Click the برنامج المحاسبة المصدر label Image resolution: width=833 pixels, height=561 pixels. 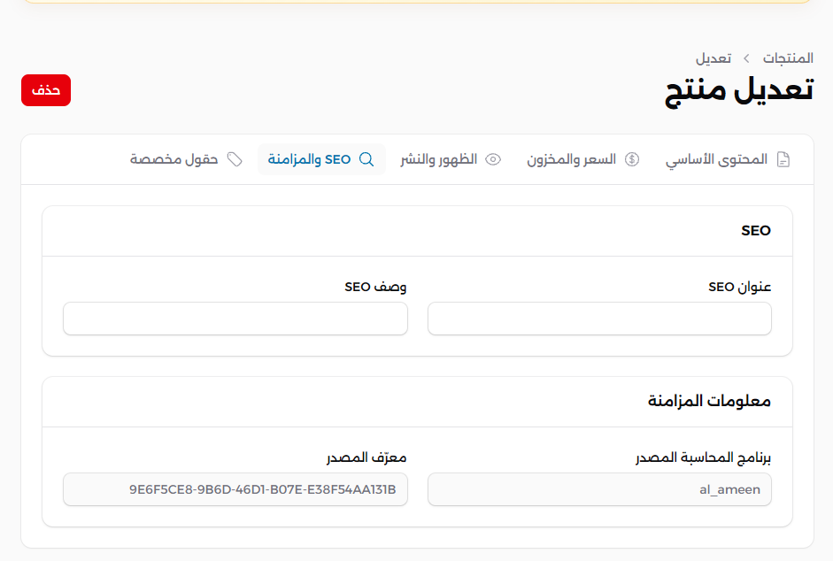(703, 457)
